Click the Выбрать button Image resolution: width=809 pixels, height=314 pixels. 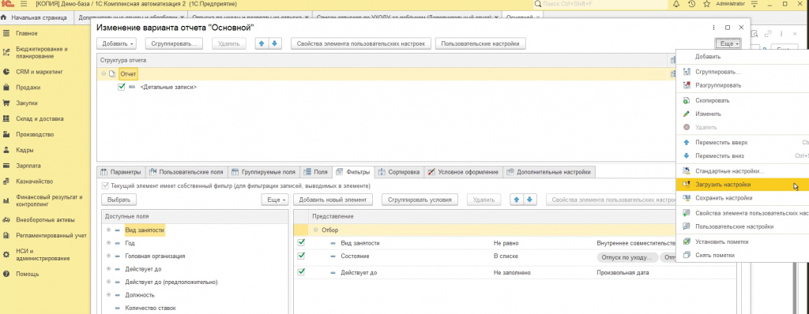(x=119, y=200)
